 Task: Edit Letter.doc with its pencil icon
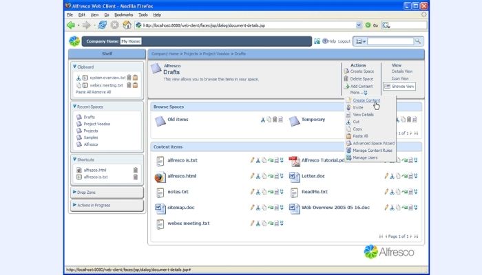pyautogui.click(x=386, y=176)
